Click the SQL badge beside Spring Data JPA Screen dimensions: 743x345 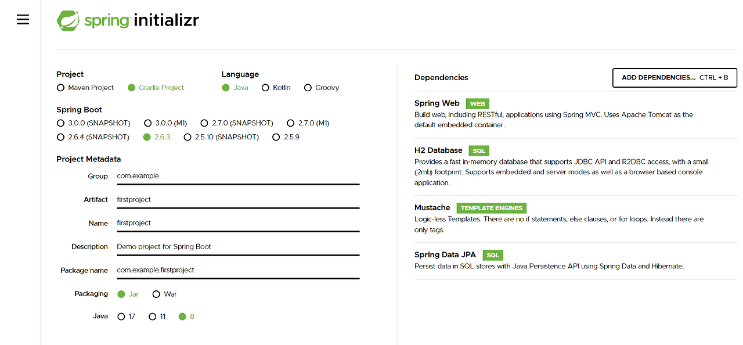[492, 255]
